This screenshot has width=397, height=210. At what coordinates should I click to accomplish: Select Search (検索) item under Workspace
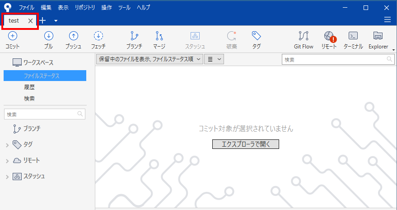(x=29, y=98)
